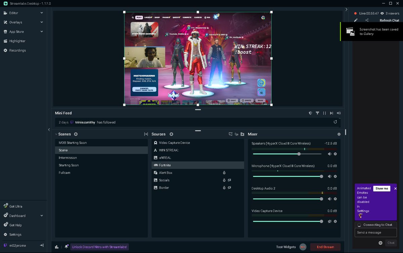Viewport: 403px width, 253px height.
Task: Collapse the Scenes panel chevron
Action: coord(56,134)
